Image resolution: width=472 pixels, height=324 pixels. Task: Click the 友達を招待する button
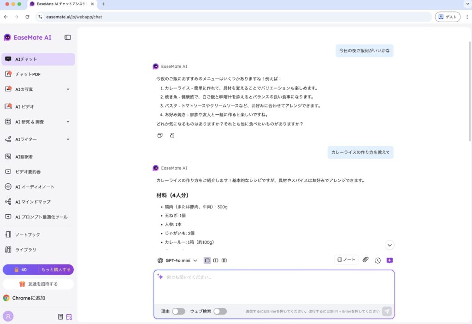click(x=38, y=284)
